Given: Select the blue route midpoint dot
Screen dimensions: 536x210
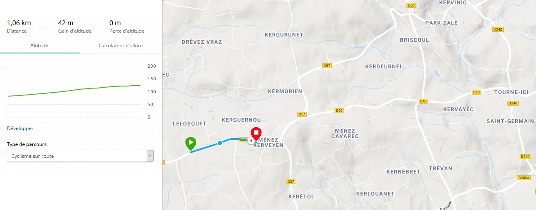Looking at the screenshot, I should pyautogui.click(x=220, y=143).
